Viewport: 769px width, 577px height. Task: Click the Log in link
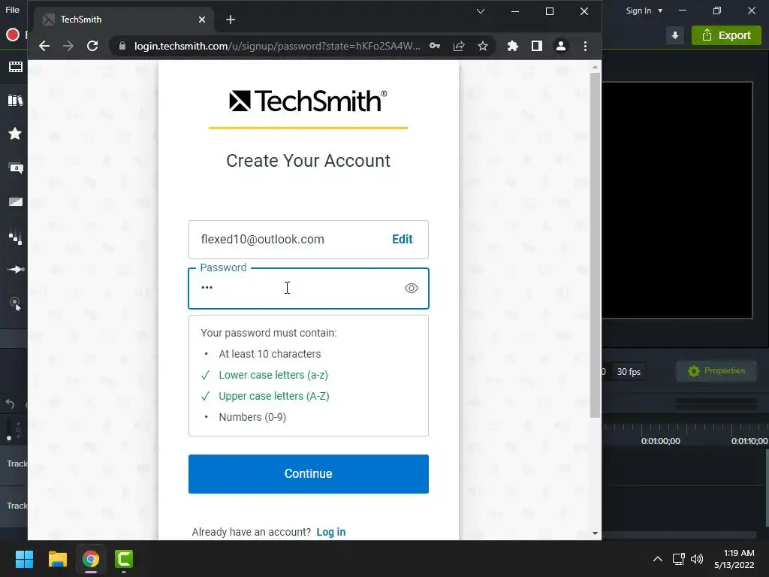tap(331, 532)
